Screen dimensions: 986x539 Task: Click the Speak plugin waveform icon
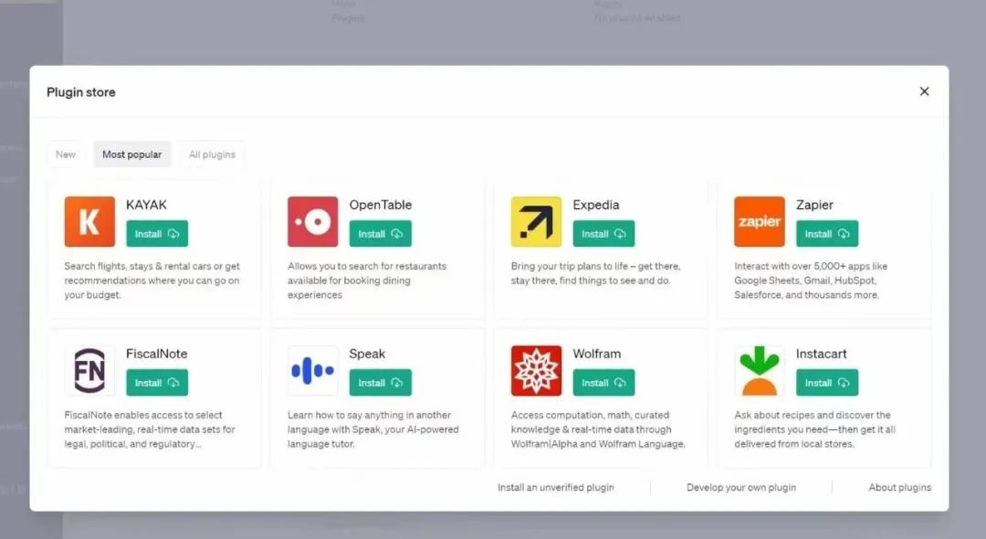pos(312,371)
